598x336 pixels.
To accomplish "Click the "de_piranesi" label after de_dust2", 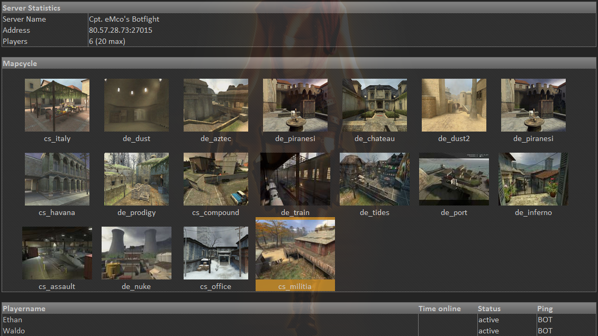I will tap(533, 138).
